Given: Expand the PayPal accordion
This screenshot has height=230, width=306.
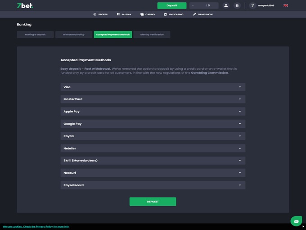Looking at the screenshot, I should point(153,136).
